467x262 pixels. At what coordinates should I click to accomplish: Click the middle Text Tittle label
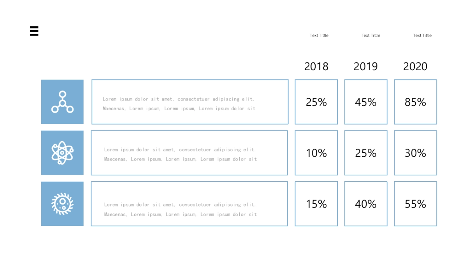(371, 35)
